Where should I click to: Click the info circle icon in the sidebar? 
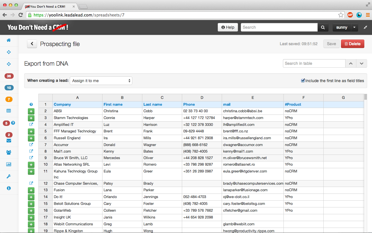click(x=9, y=188)
